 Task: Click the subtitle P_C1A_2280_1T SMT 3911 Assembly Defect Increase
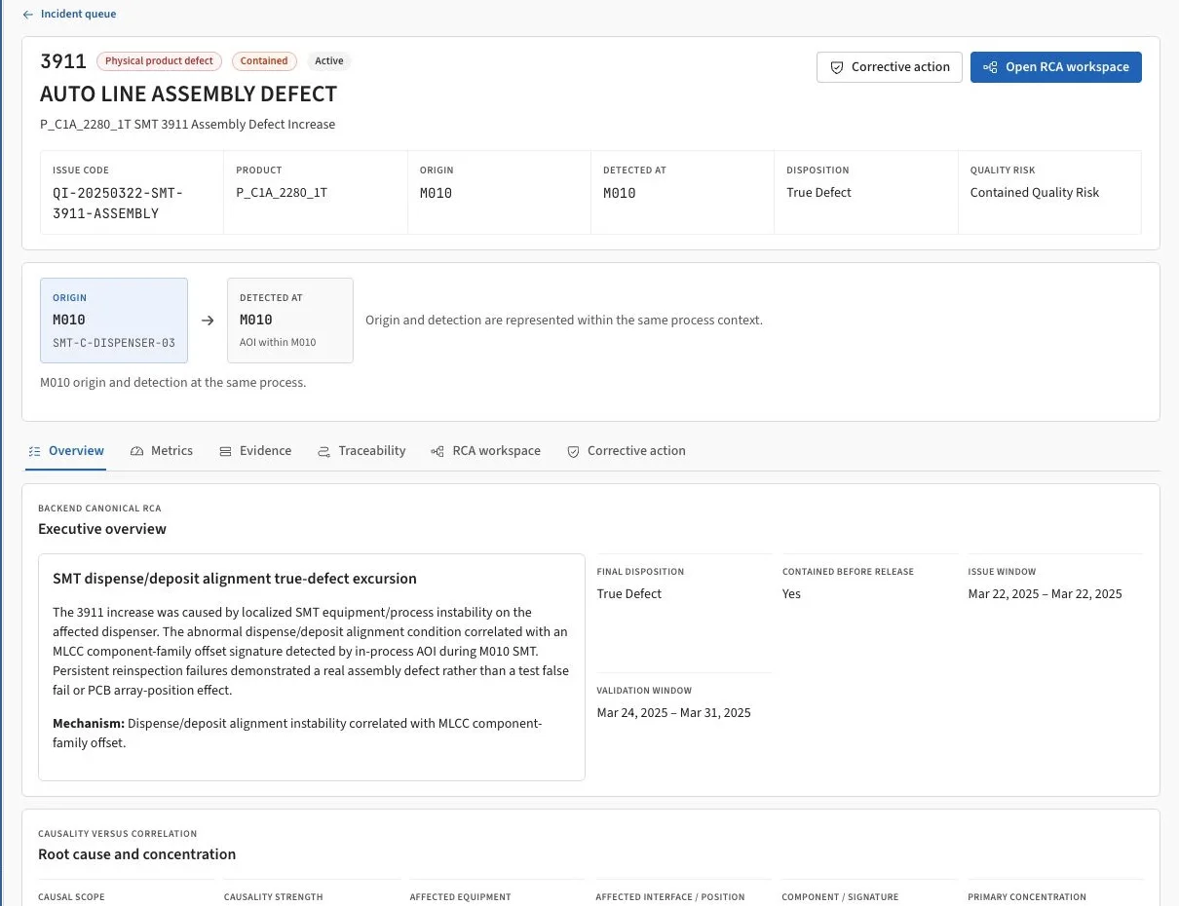click(187, 125)
